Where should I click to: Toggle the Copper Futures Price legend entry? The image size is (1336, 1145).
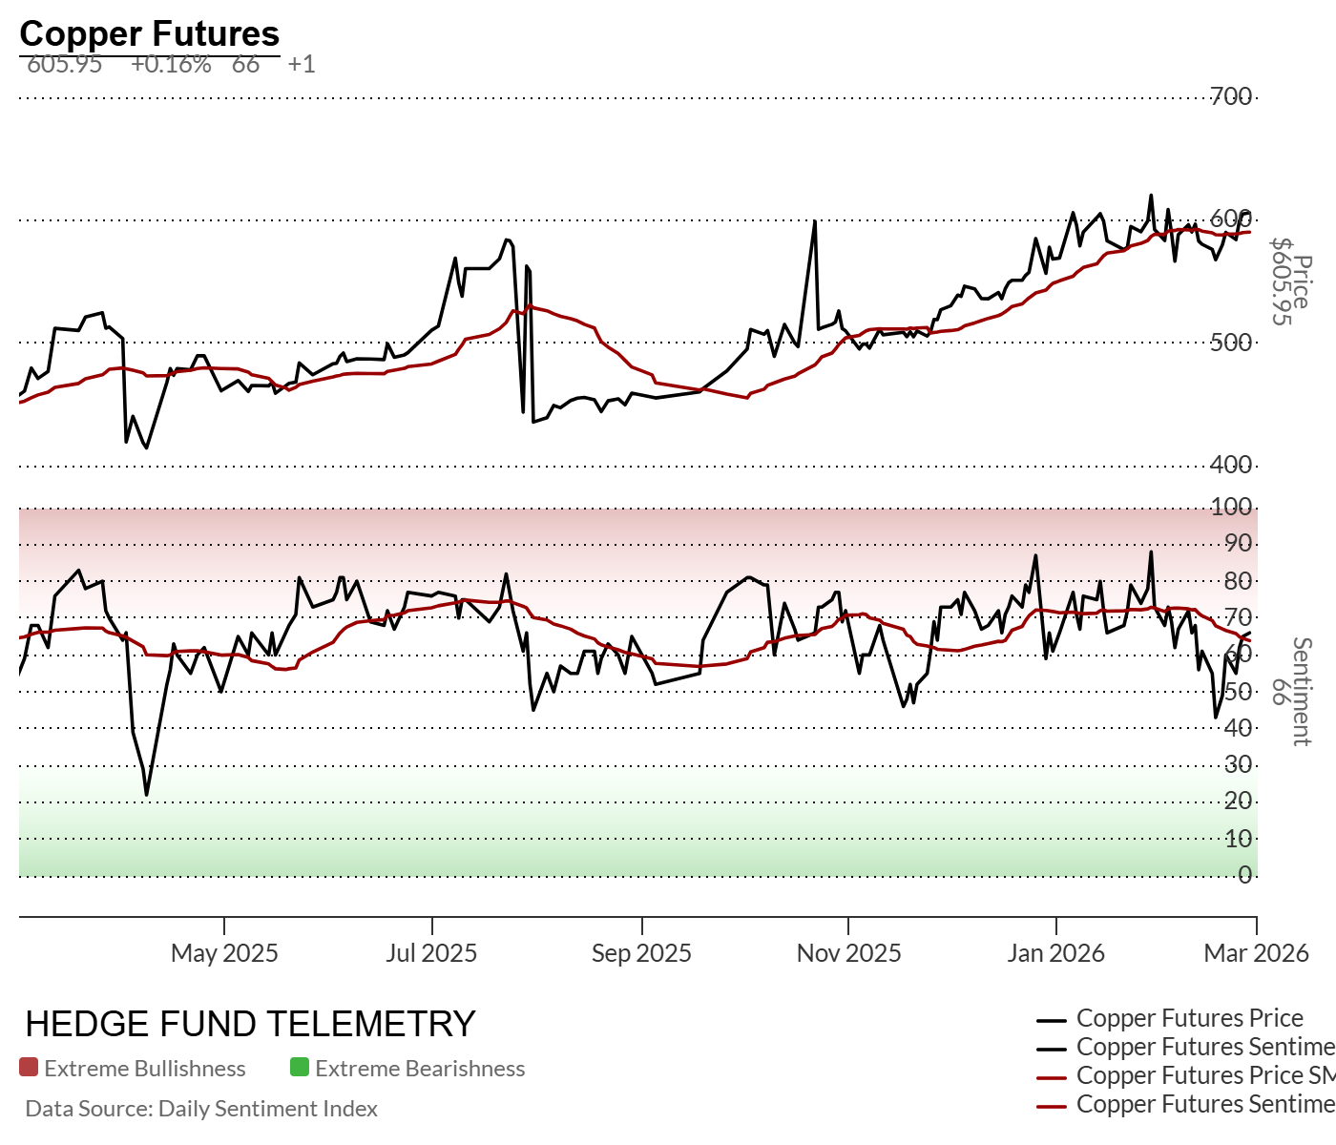click(1189, 1018)
